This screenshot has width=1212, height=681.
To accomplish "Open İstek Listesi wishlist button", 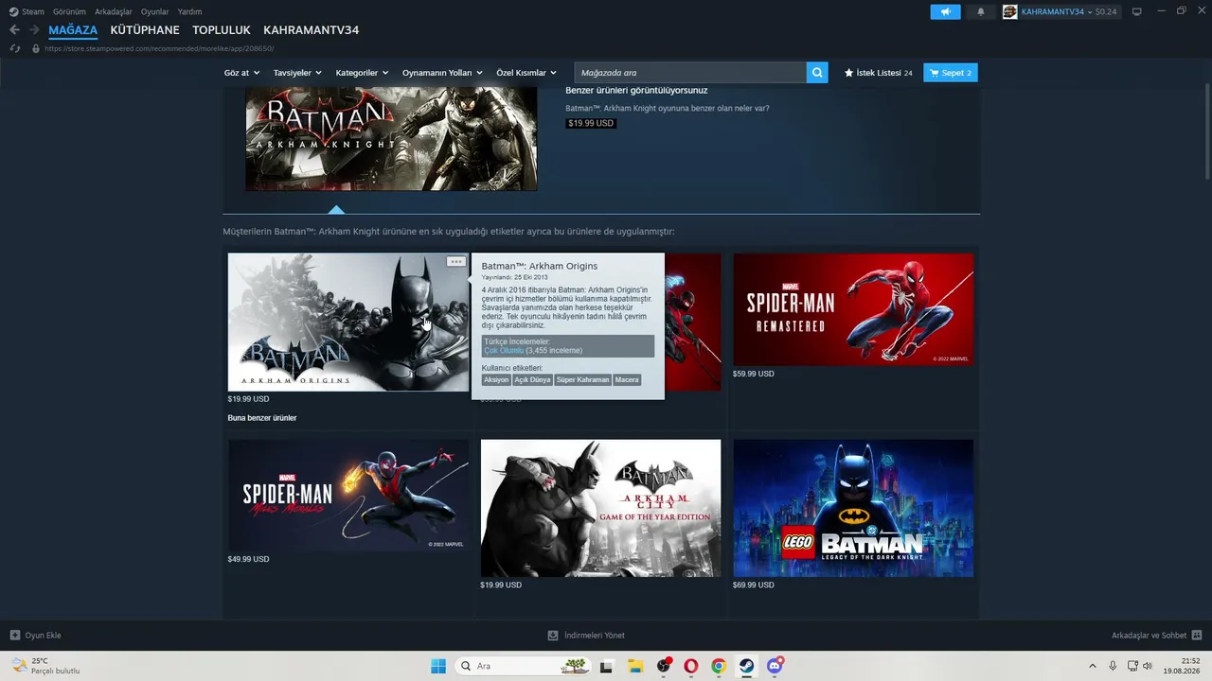I will click(879, 73).
